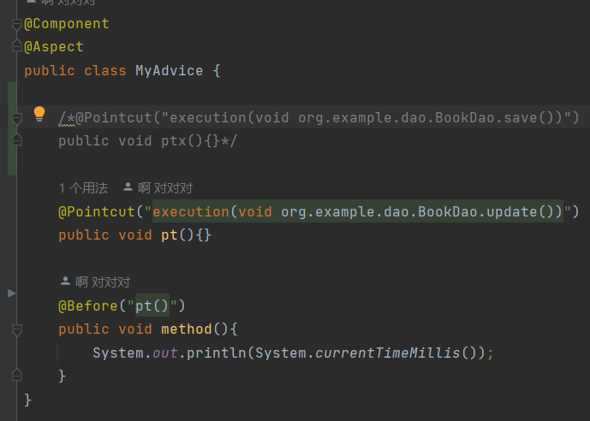Click the gutter arrow beside @Before
The image size is (590, 421).
pos(11,294)
